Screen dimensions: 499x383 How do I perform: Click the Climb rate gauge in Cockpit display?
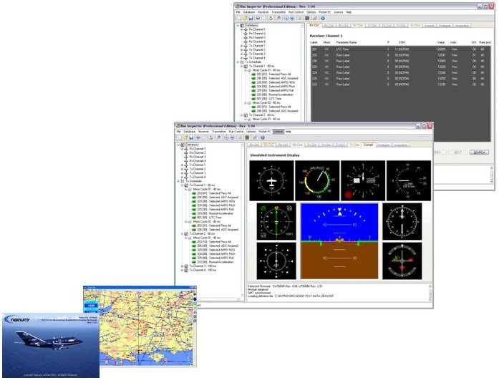(x=409, y=180)
